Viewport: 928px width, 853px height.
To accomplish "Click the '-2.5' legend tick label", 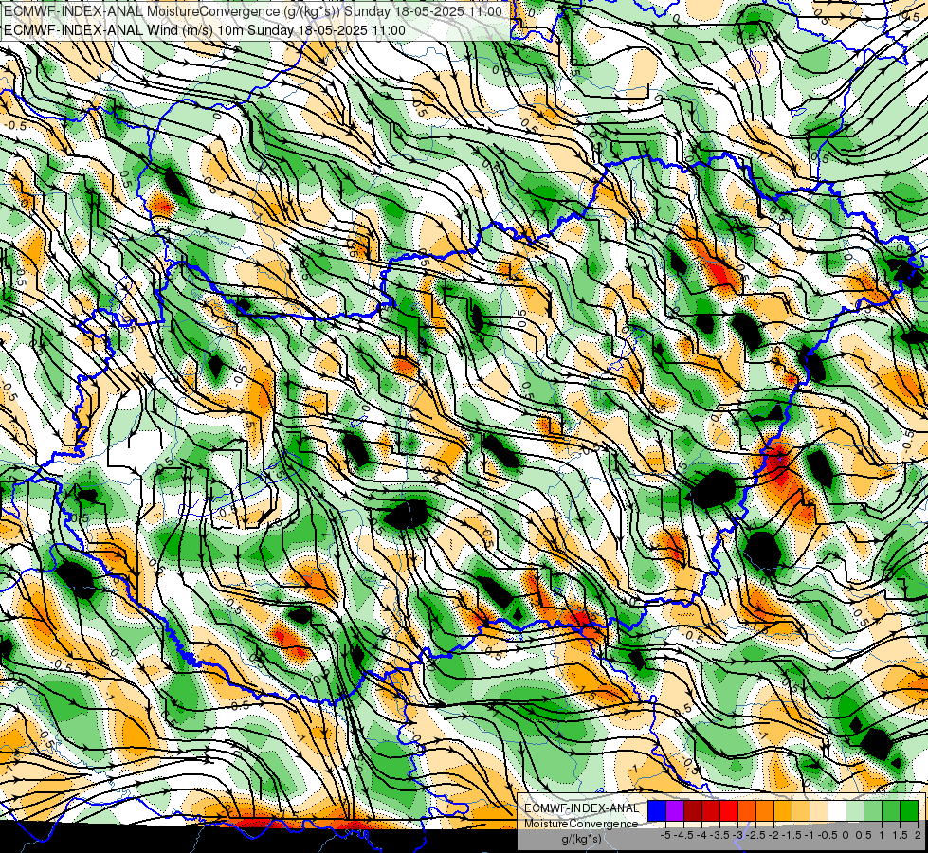I will coord(755,835).
